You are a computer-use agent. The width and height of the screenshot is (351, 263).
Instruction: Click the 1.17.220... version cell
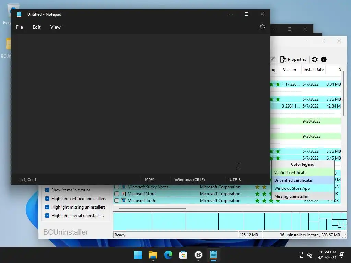coord(291,84)
